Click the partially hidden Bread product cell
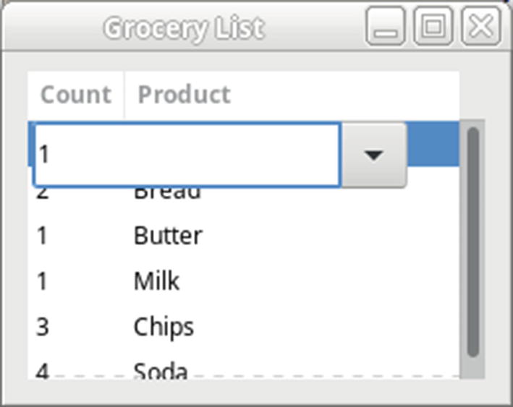 pos(167,193)
